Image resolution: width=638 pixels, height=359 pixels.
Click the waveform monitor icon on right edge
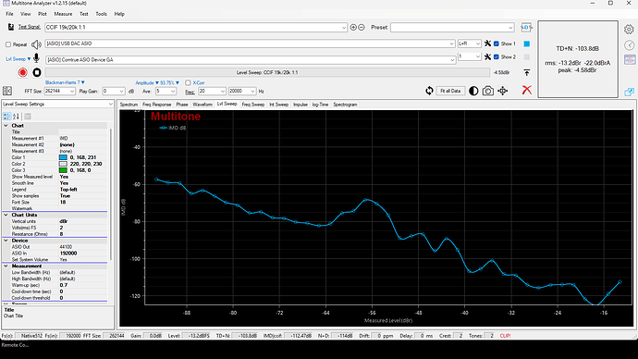tap(630, 60)
